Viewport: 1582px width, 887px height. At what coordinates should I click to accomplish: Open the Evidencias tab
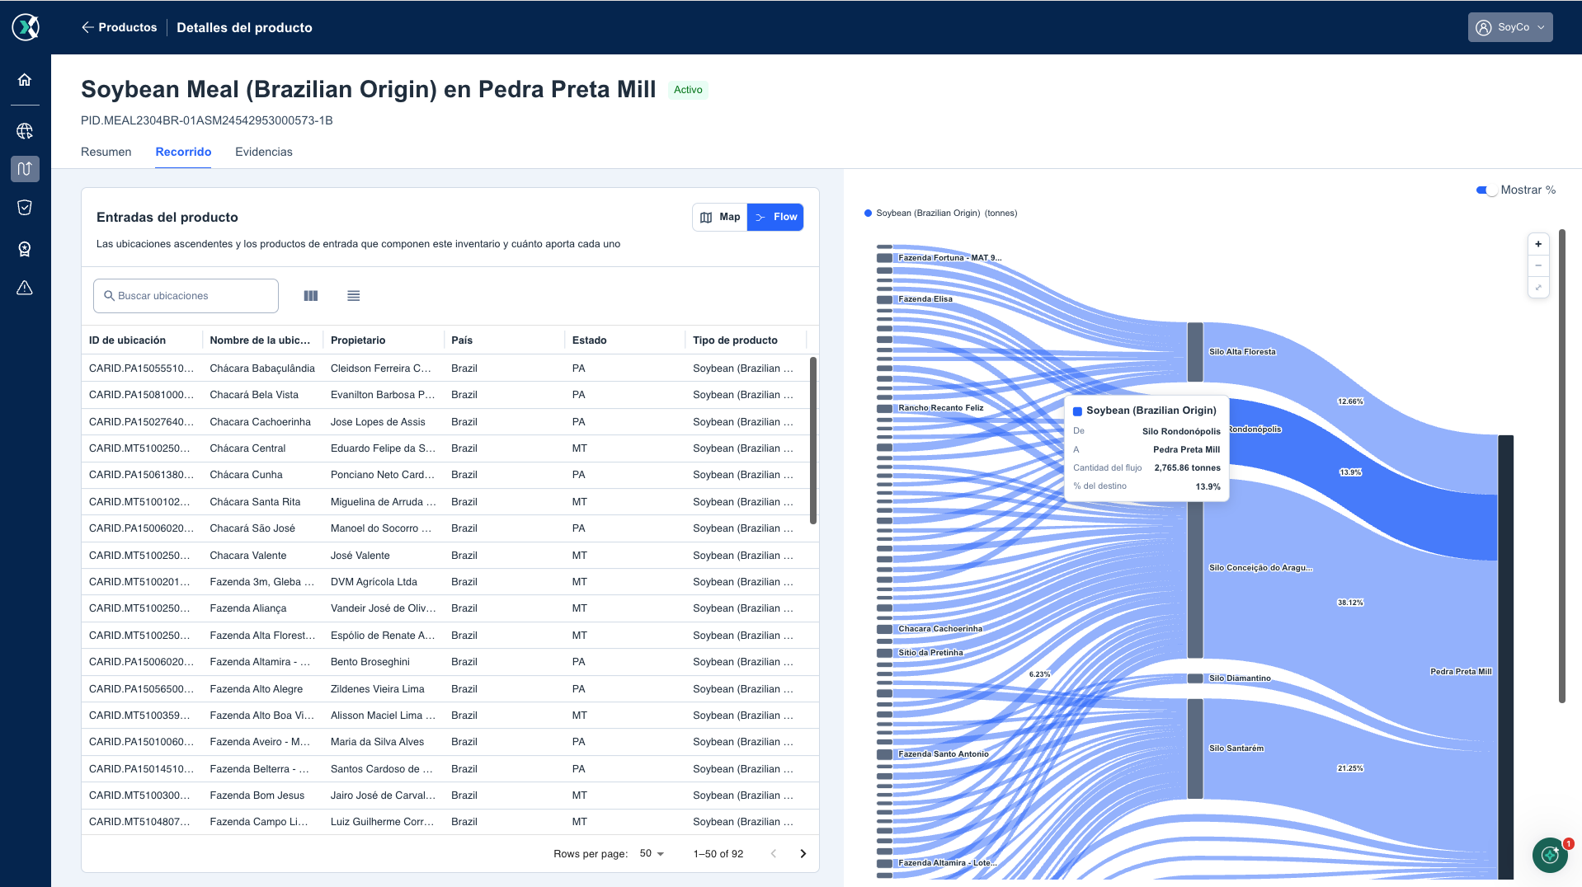click(264, 152)
